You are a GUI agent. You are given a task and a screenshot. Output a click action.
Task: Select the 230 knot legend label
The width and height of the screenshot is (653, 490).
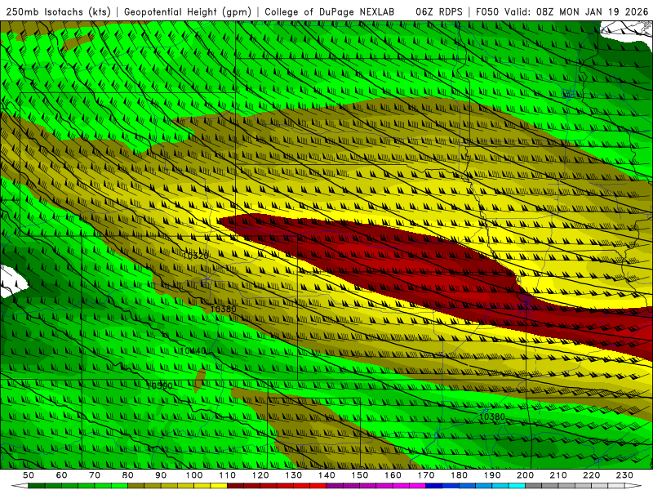tap(624, 475)
